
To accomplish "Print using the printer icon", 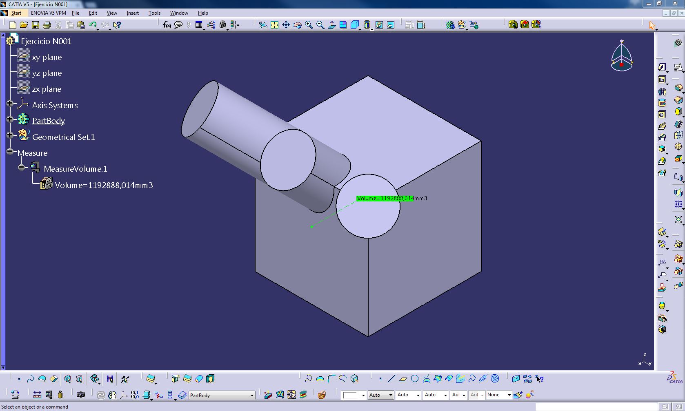I will [x=47, y=25].
